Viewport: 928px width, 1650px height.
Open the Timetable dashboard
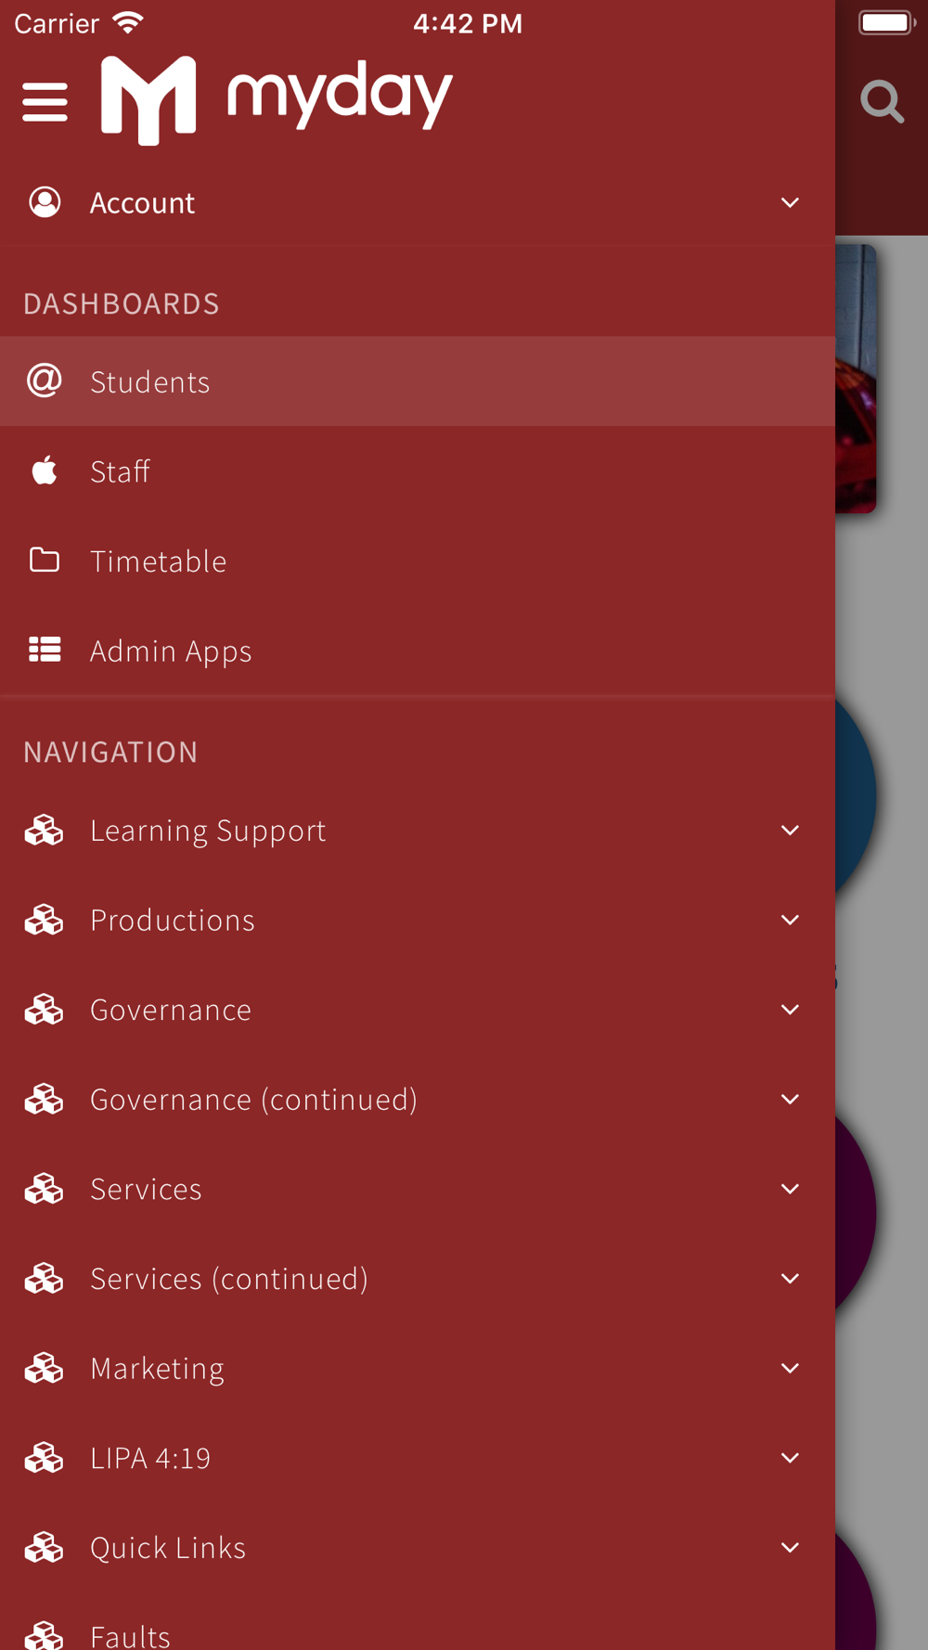pyautogui.click(x=418, y=561)
